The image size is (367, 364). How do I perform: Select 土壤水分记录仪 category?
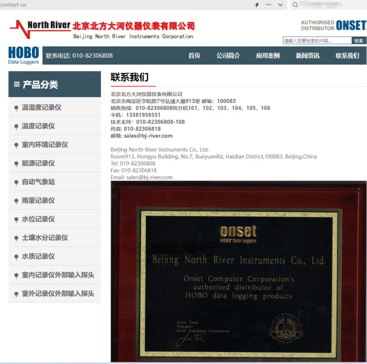click(x=54, y=237)
